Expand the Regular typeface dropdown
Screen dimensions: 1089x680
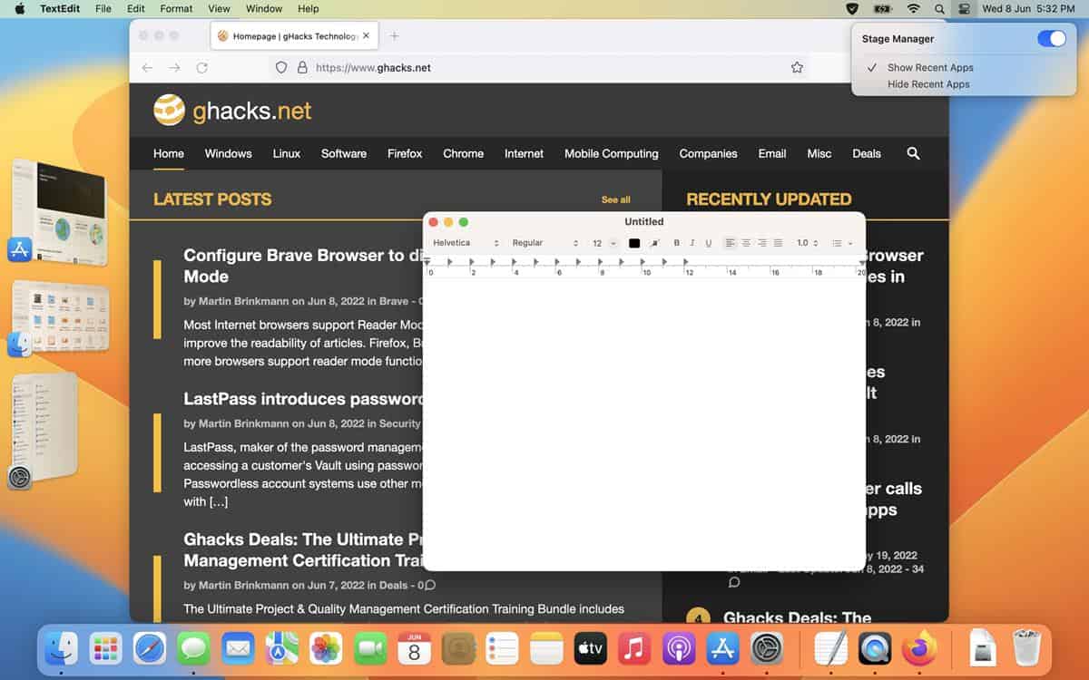pos(544,243)
